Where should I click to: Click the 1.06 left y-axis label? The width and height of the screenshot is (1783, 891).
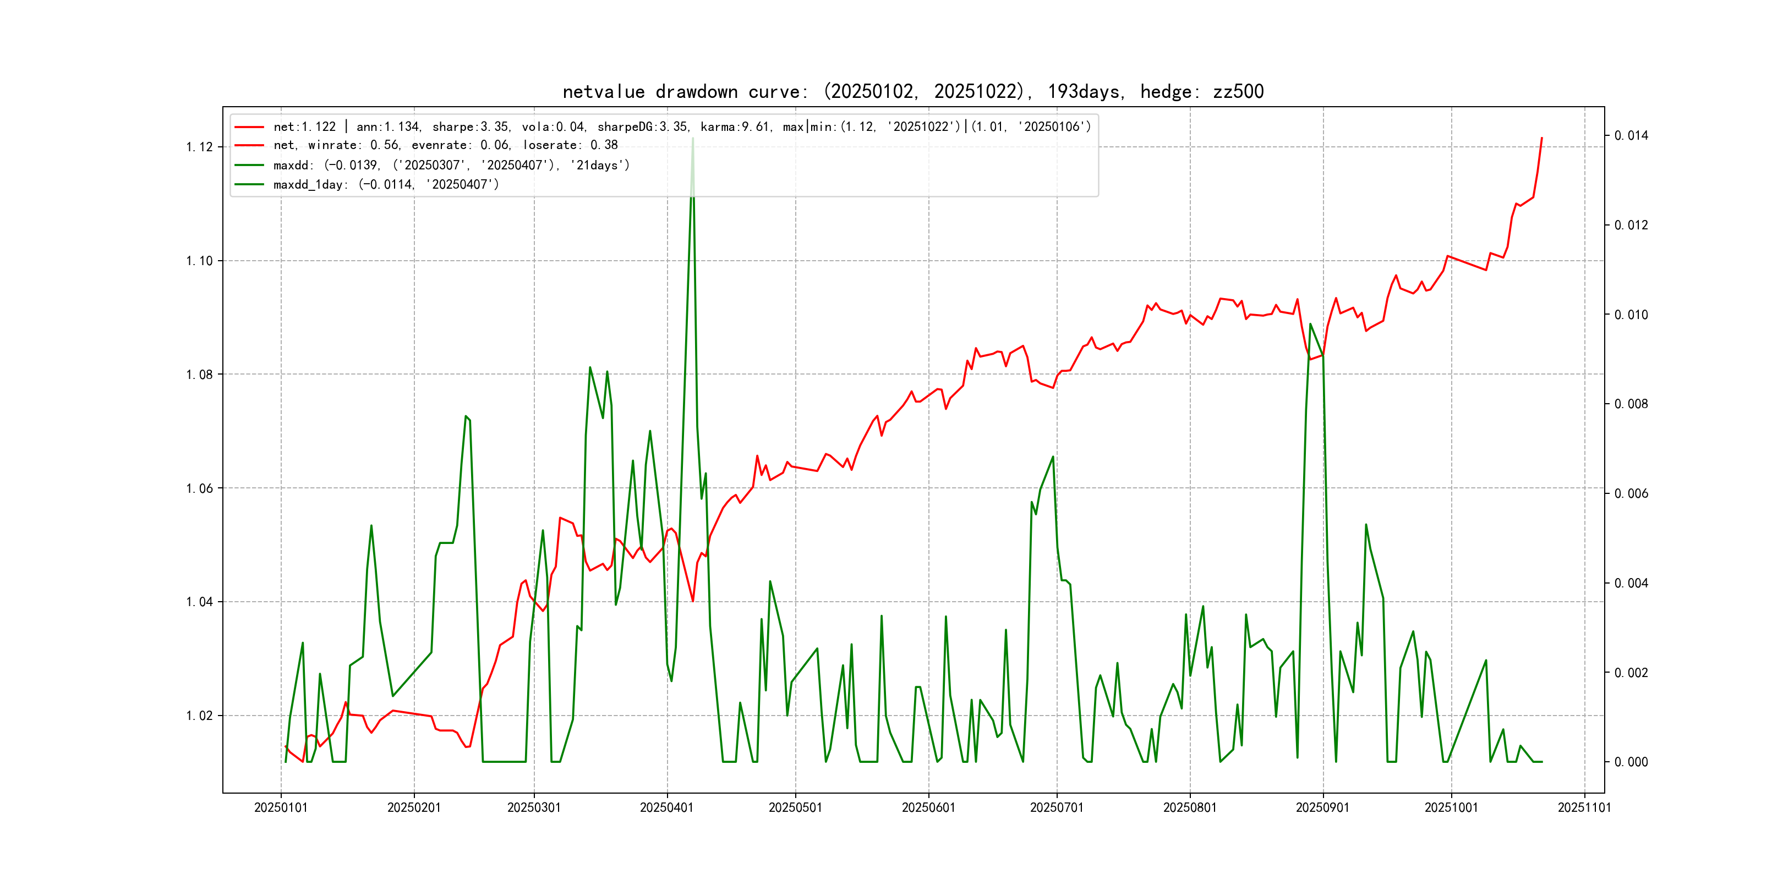click(x=199, y=489)
